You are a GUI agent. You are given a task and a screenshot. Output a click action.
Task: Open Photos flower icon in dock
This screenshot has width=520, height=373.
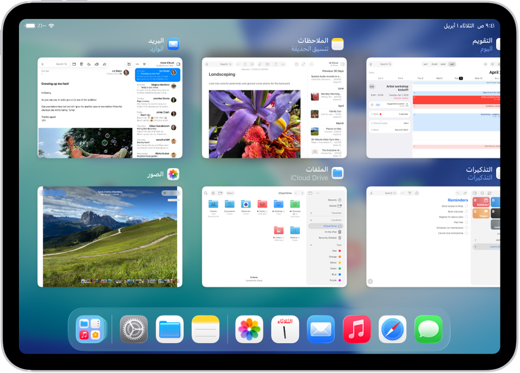click(249, 329)
